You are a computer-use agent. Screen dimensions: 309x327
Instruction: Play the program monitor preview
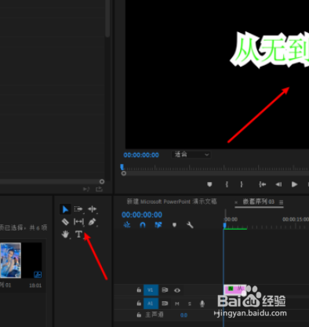[x=294, y=184]
